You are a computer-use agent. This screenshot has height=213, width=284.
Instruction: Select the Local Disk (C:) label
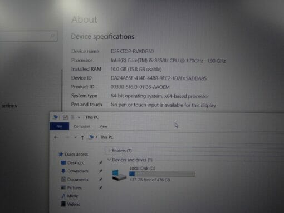tap(143, 169)
